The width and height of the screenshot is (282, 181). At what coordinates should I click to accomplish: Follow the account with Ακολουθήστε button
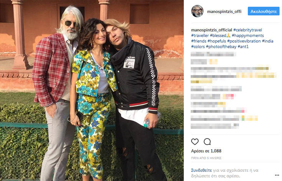coord(264,12)
